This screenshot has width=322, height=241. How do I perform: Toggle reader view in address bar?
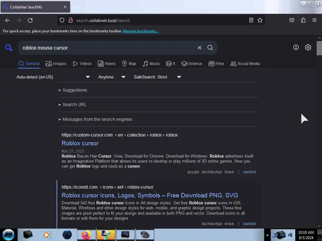tap(251, 20)
